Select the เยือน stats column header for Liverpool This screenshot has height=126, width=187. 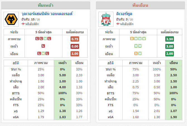174,63
